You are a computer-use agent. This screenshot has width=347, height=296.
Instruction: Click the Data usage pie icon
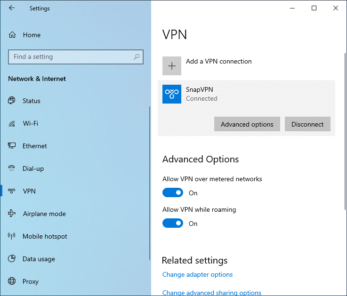click(12, 258)
